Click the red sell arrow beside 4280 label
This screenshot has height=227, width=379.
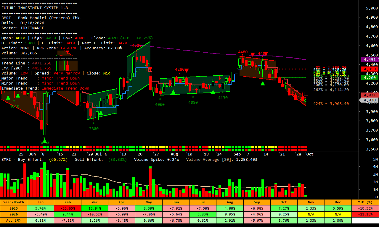coord(187,70)
